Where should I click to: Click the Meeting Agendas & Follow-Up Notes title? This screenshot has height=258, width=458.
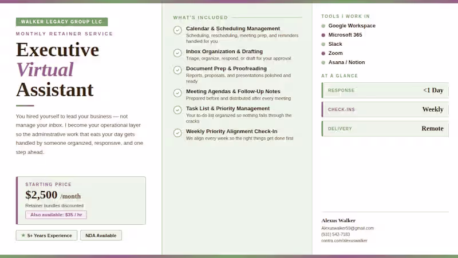point(233,92)
